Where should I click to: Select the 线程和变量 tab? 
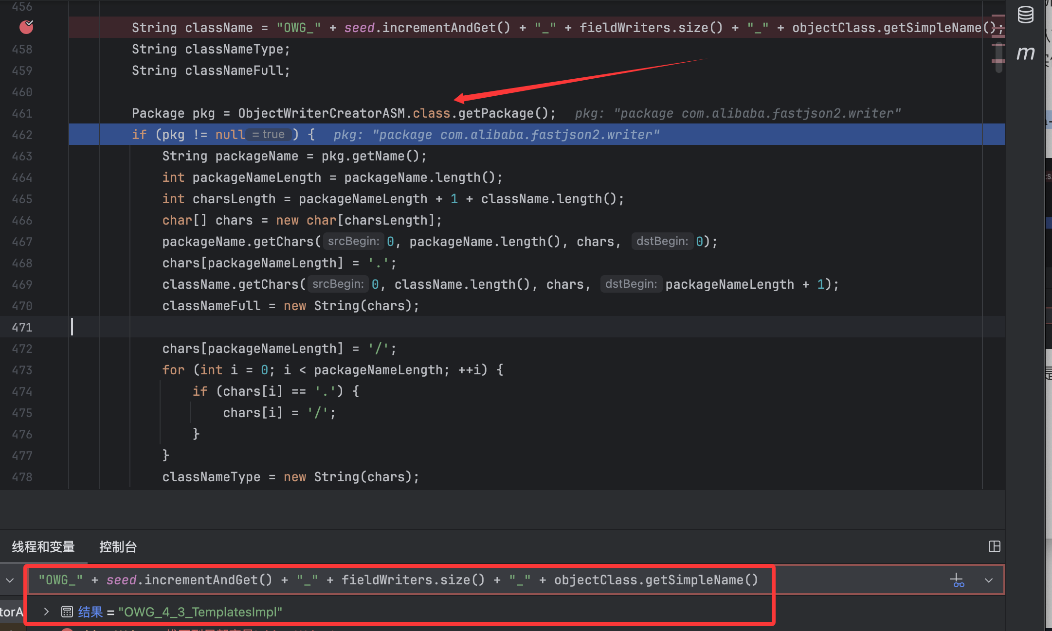(43, 547)
